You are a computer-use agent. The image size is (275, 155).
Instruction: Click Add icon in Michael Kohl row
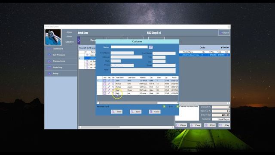click(104, 84)
